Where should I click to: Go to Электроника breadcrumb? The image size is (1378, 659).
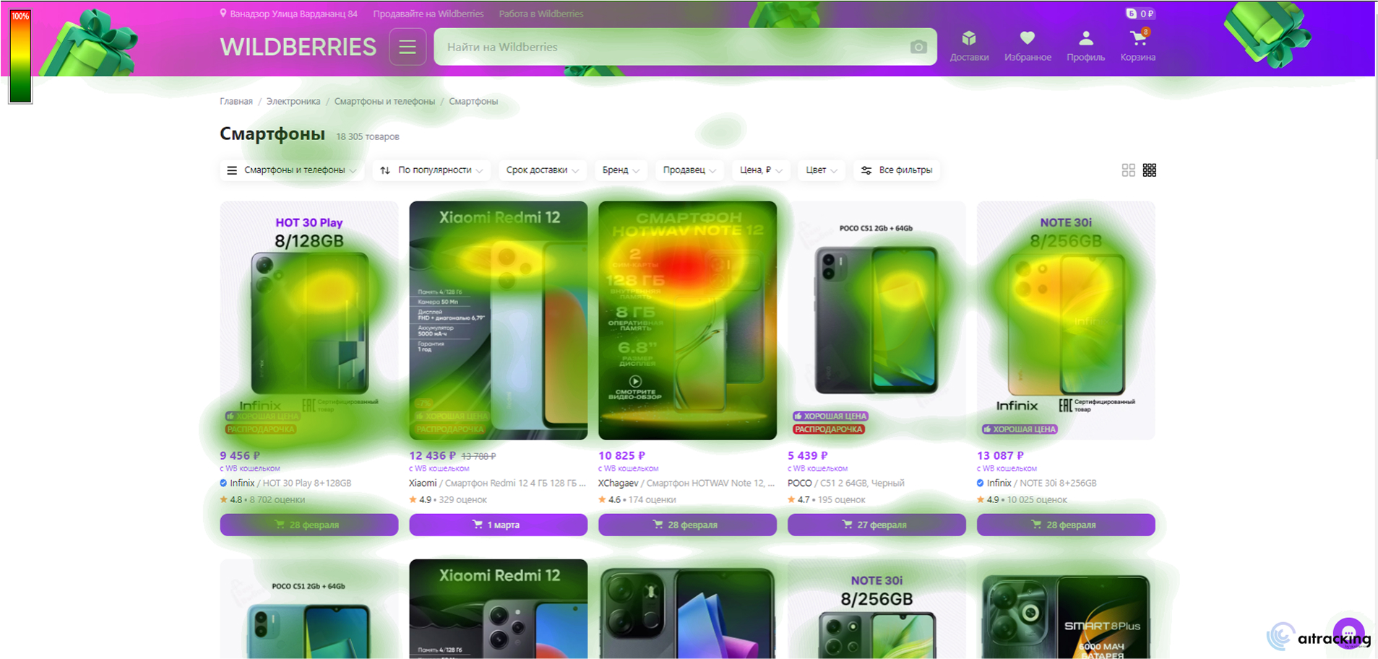point(293,101)
